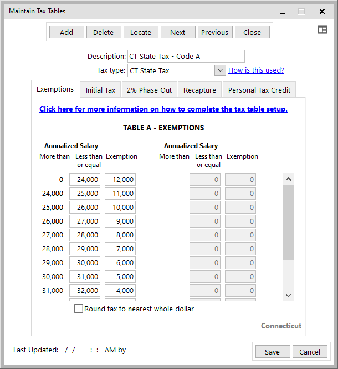
Task: Click the How is this used? link
Action: point(256,70)
